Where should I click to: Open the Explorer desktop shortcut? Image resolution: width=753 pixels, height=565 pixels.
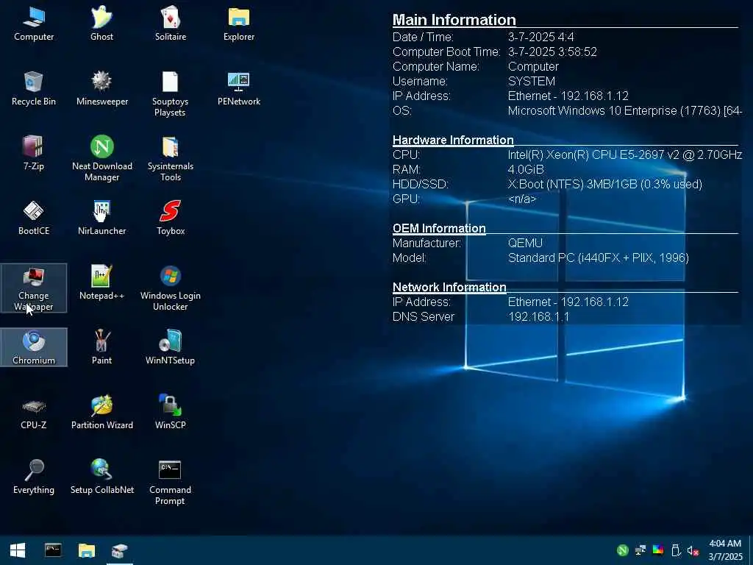(x=239, y=24)
